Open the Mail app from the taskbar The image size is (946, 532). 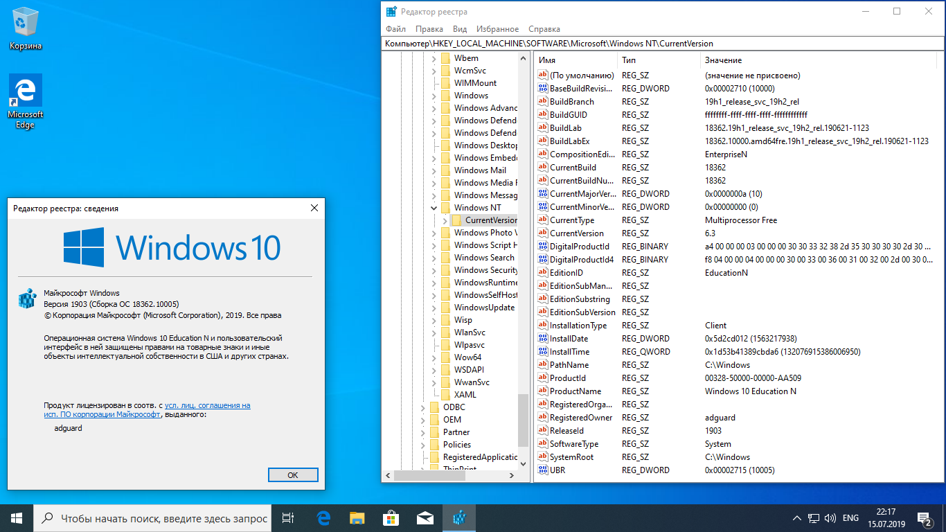tap(425, 518)
